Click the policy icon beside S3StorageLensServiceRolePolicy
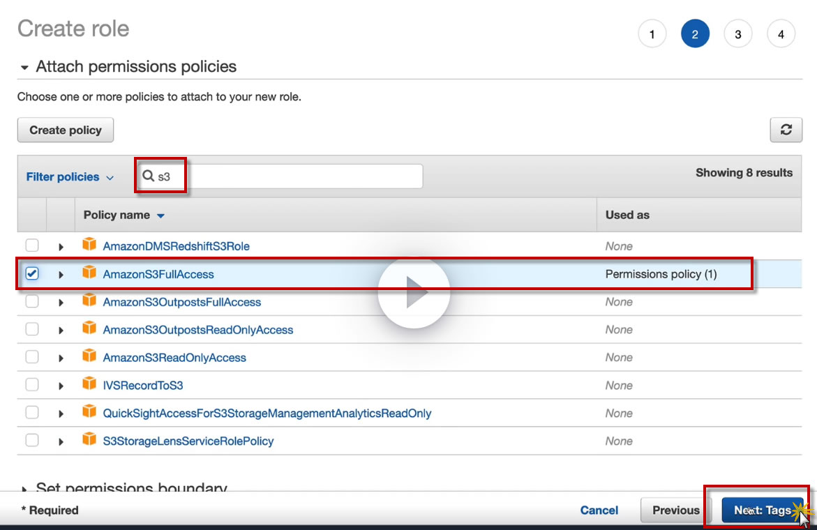Viewport: 817px width, 530px height. [x=89, y=440]
